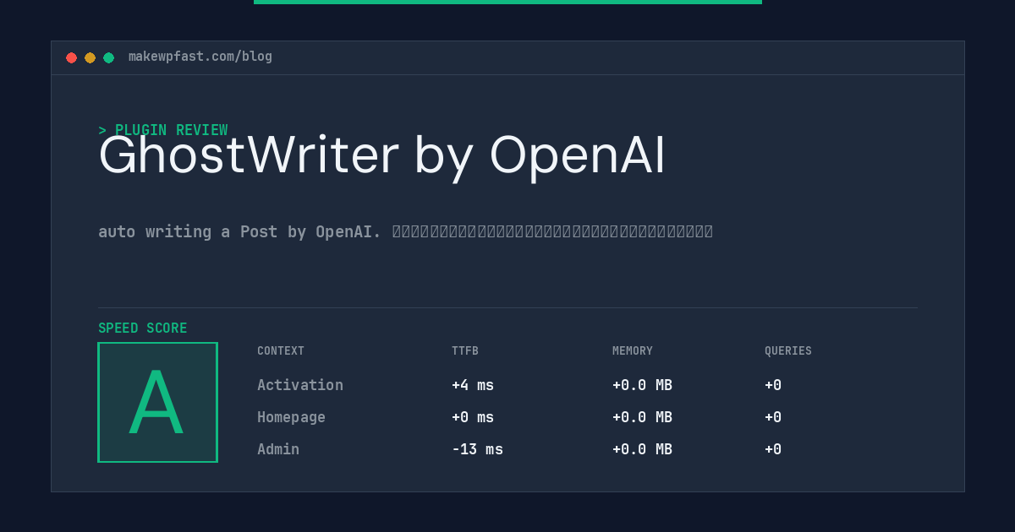Screen dimensions: 1015x532
Task: Click the 'GhostWriter by OpenAI' title
Action: pos(382,155)
